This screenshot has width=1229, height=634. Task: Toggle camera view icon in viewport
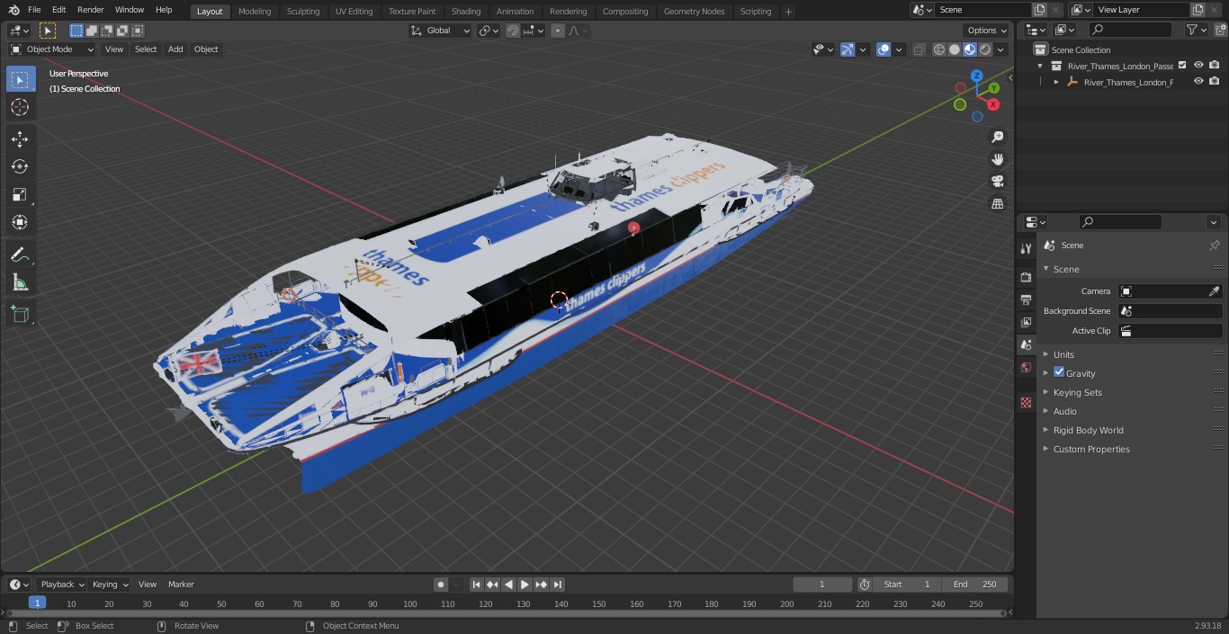point(997,182)
